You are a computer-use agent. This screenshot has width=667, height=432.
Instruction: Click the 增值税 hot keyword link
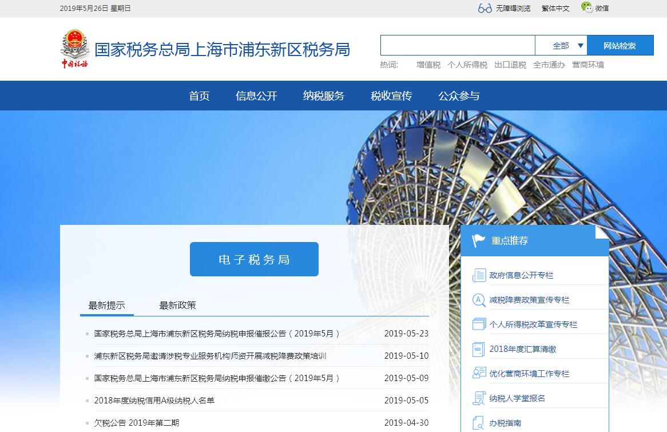click(428, 65)
